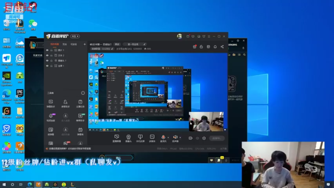The height and width of the screenshot is (188, 334).
Task: Open the PK tool with red badge
Action: pyautogui.click(x=66, y=143)
